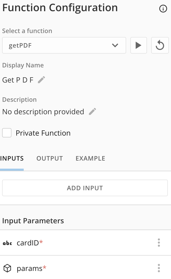The height and width of the screenshot is (279, 171).
Task: Click the object type icon beside params
Action: 7,268
